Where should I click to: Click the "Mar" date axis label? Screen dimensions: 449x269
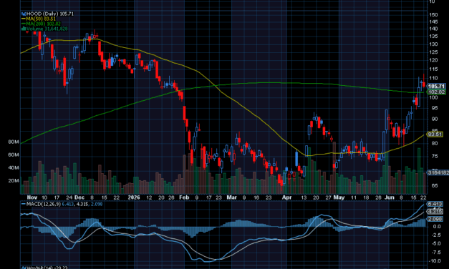(x=231, y=197)
